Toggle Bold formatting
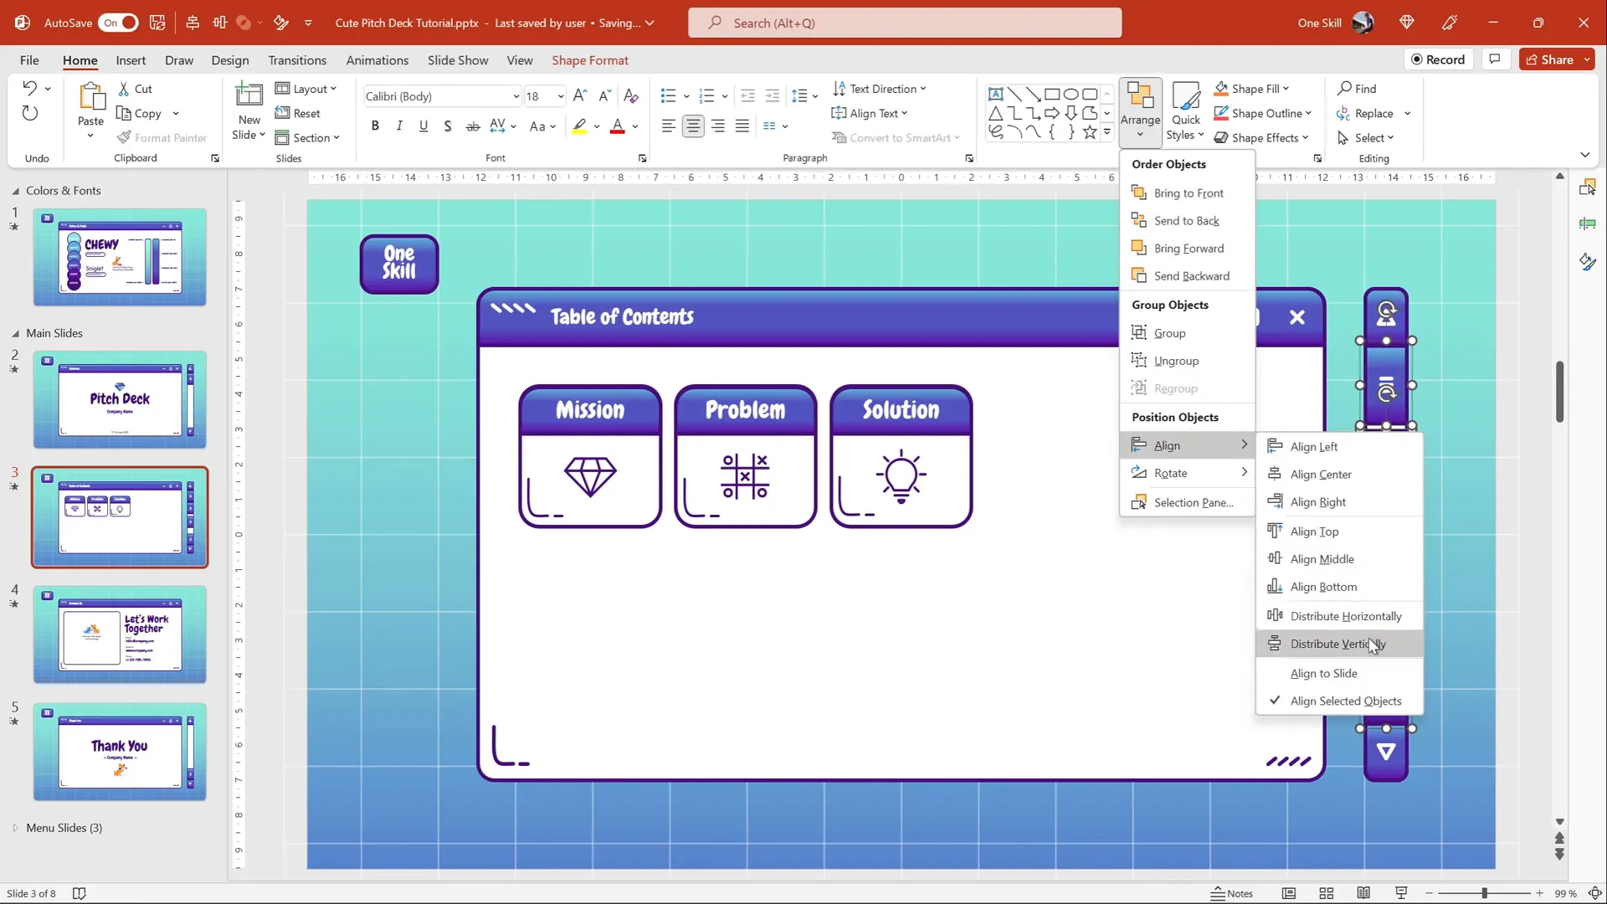1607x904 pixels. [375, 126]
